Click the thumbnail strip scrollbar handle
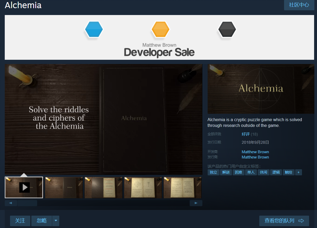 coord(27,203)
